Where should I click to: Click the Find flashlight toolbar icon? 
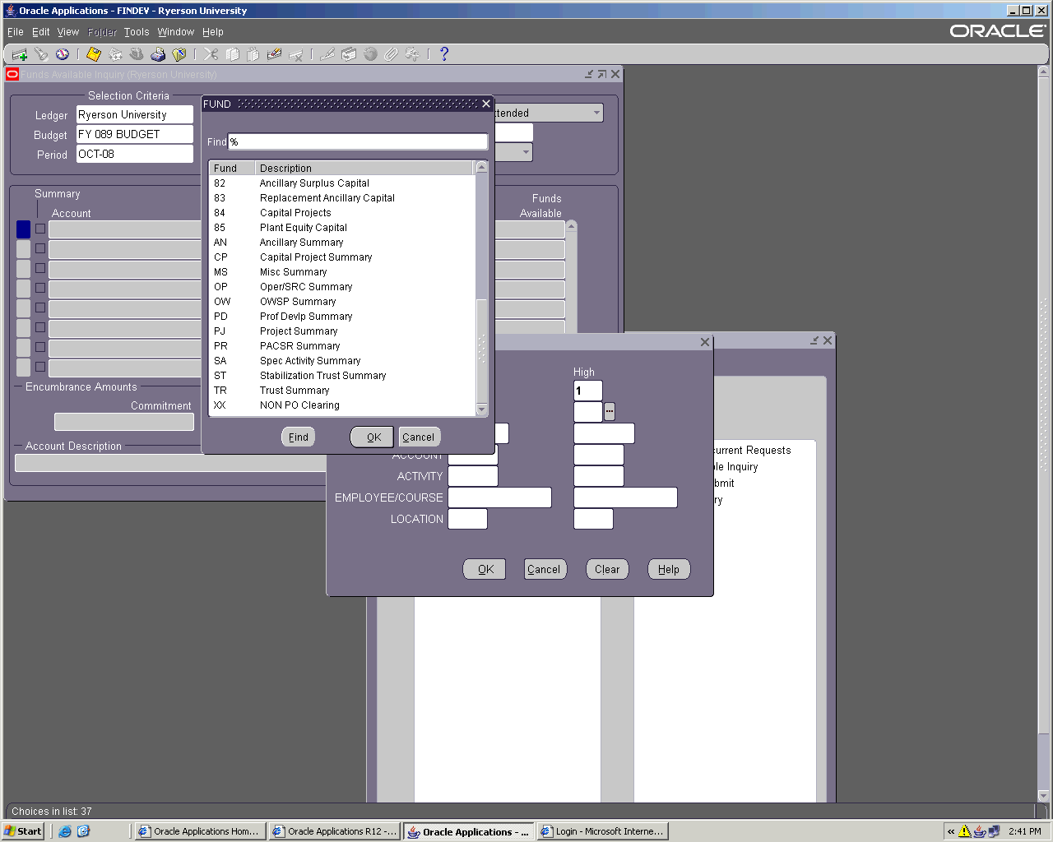point(41,54)
